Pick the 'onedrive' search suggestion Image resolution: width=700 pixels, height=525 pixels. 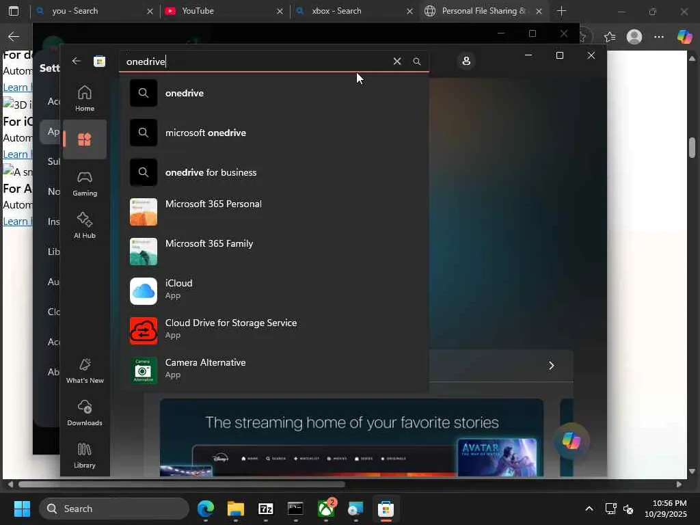[x=274, y=93]
